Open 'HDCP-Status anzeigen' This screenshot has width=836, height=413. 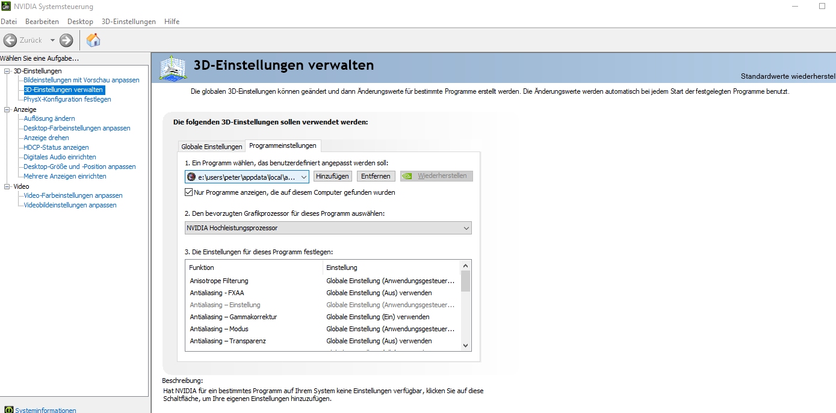click(56, 147)
